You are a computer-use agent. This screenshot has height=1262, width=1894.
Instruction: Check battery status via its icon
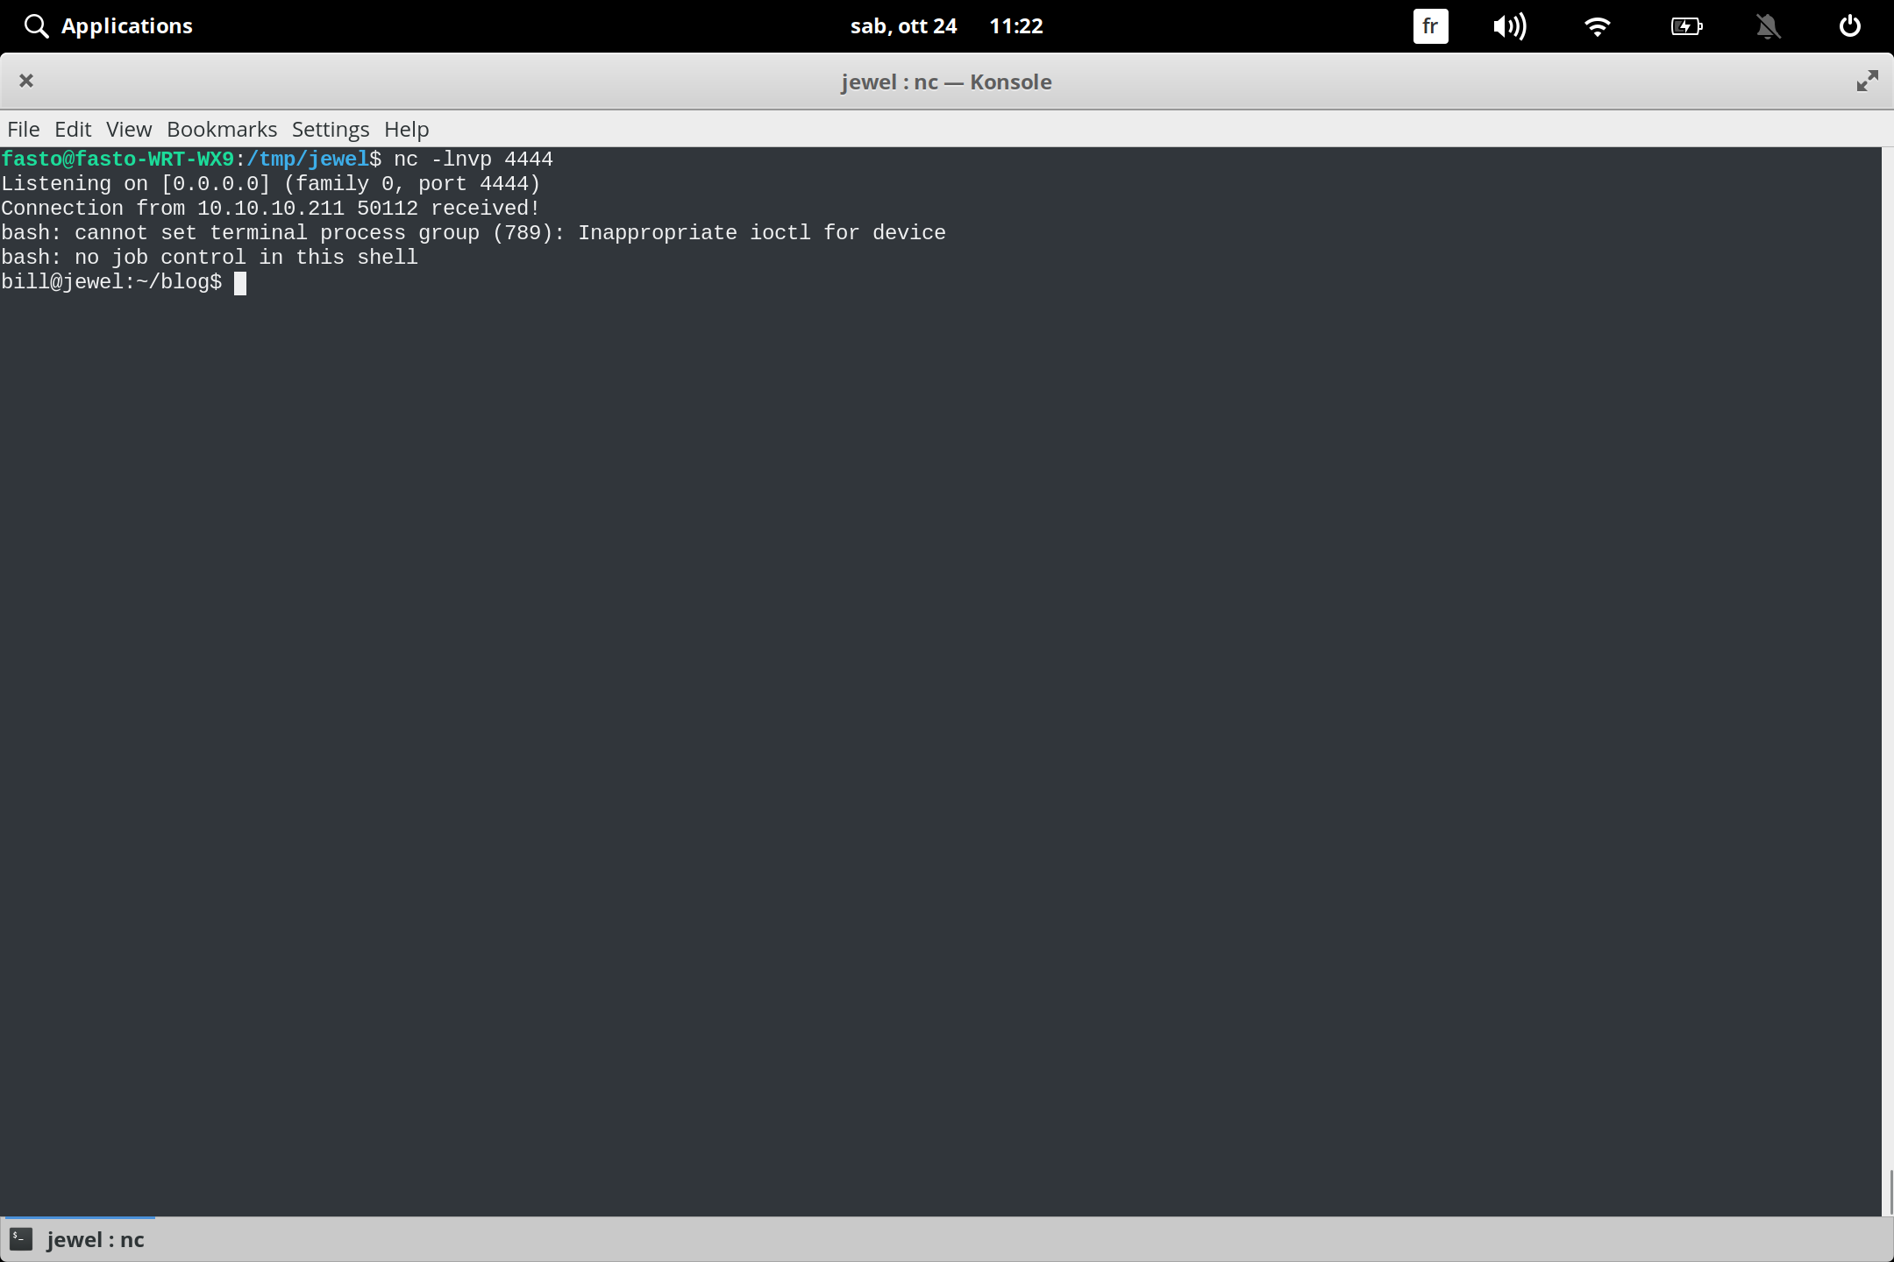click(1686, 25)
